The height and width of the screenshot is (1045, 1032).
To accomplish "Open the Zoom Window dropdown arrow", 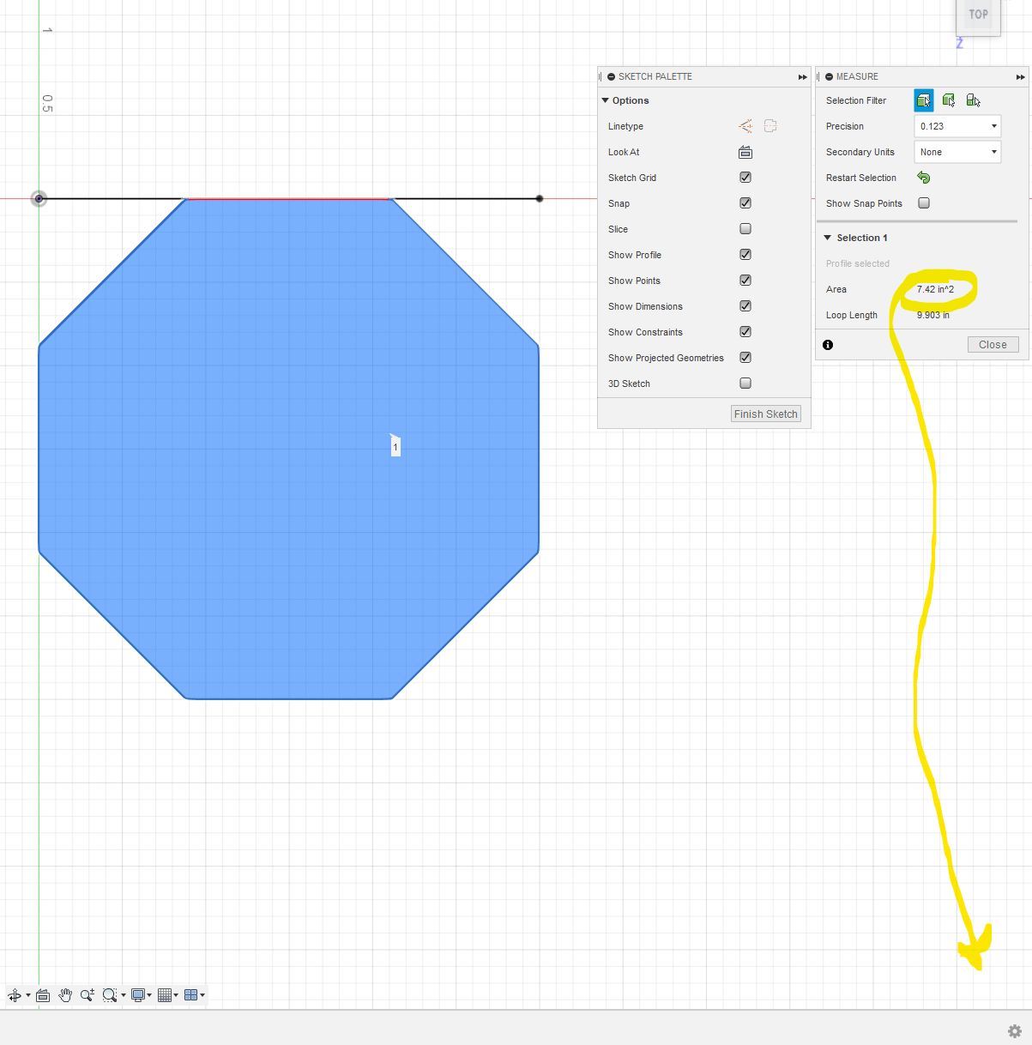I will pos(124,996).
